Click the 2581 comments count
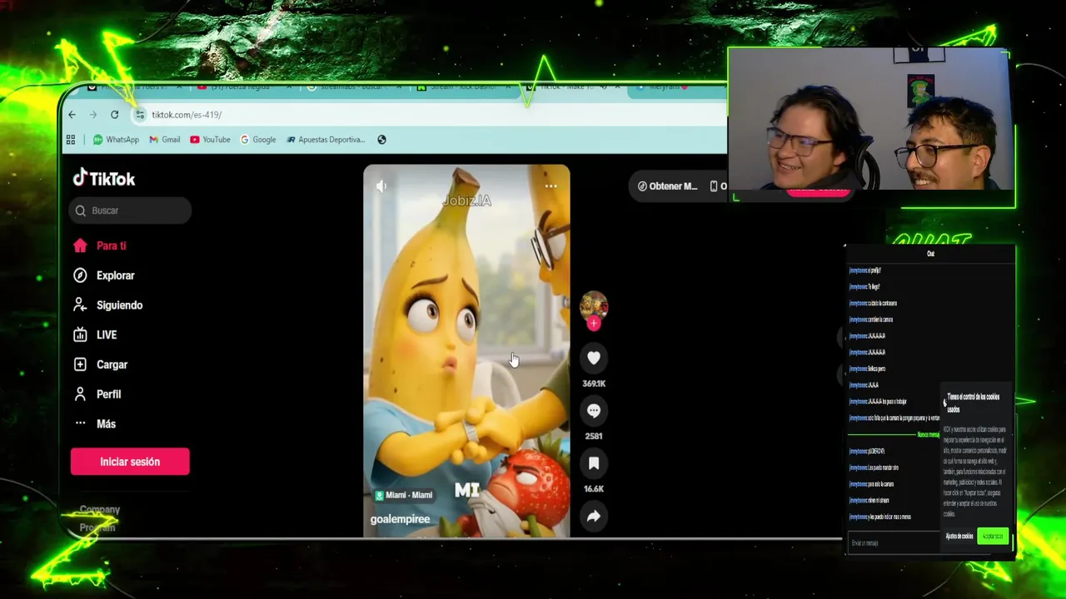Viewport: 1066px width, 599px height. (594, 436)
